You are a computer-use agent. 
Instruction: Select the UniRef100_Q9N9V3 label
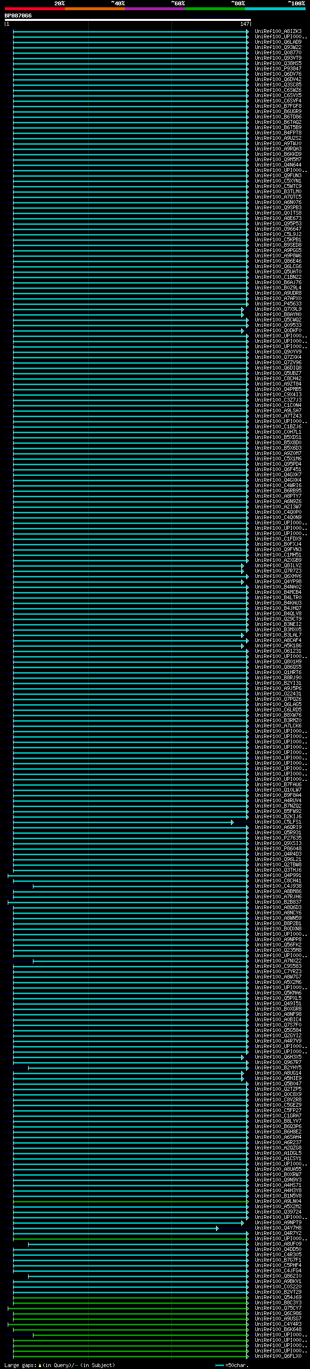click(278, 1180)
